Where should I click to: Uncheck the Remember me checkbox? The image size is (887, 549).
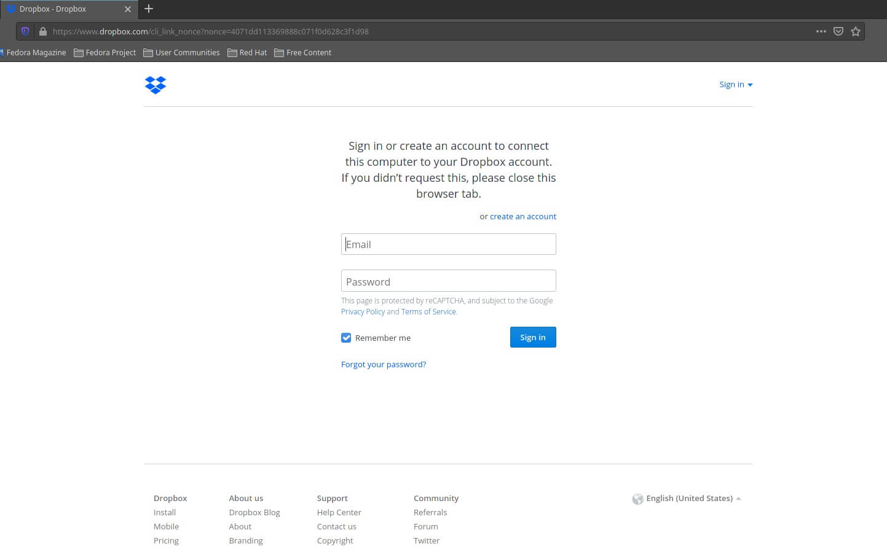(x=346, y=338)
